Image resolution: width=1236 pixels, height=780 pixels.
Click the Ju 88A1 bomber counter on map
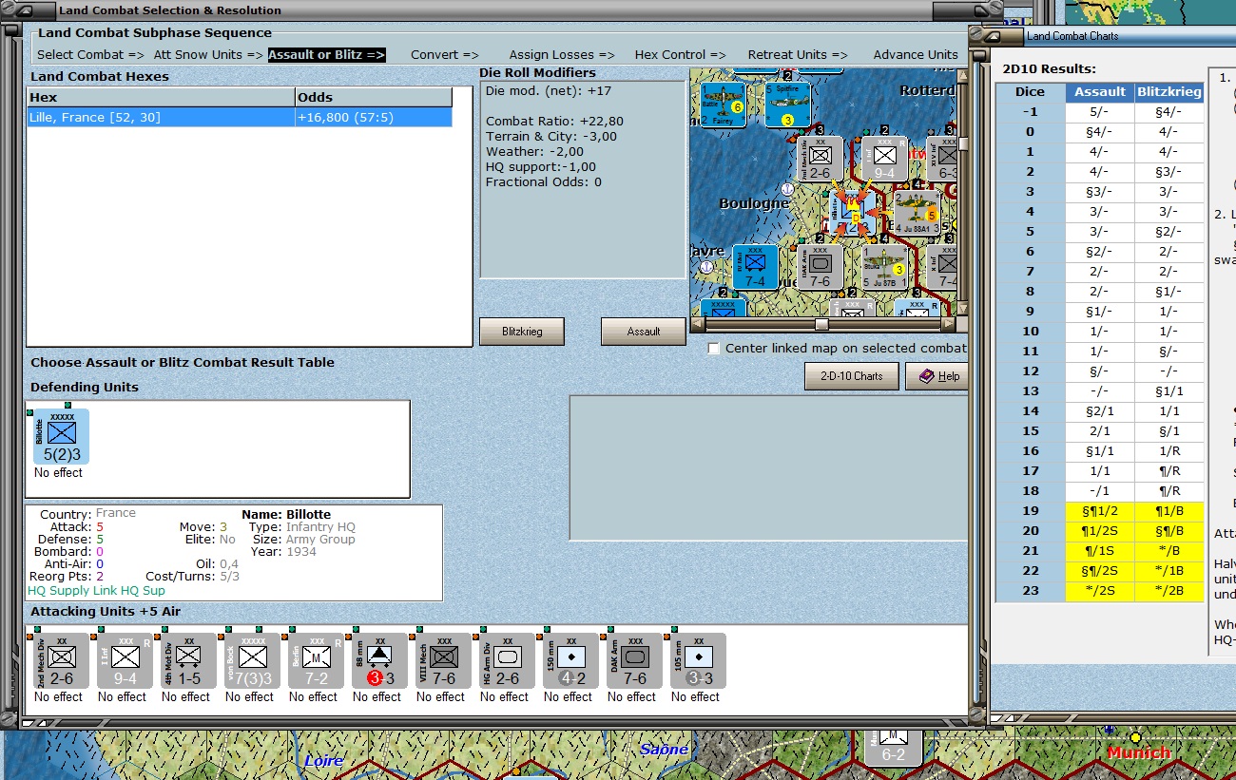point(917,213)
